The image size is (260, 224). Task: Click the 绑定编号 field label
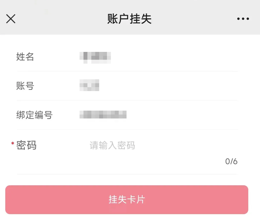coord(34,115)
